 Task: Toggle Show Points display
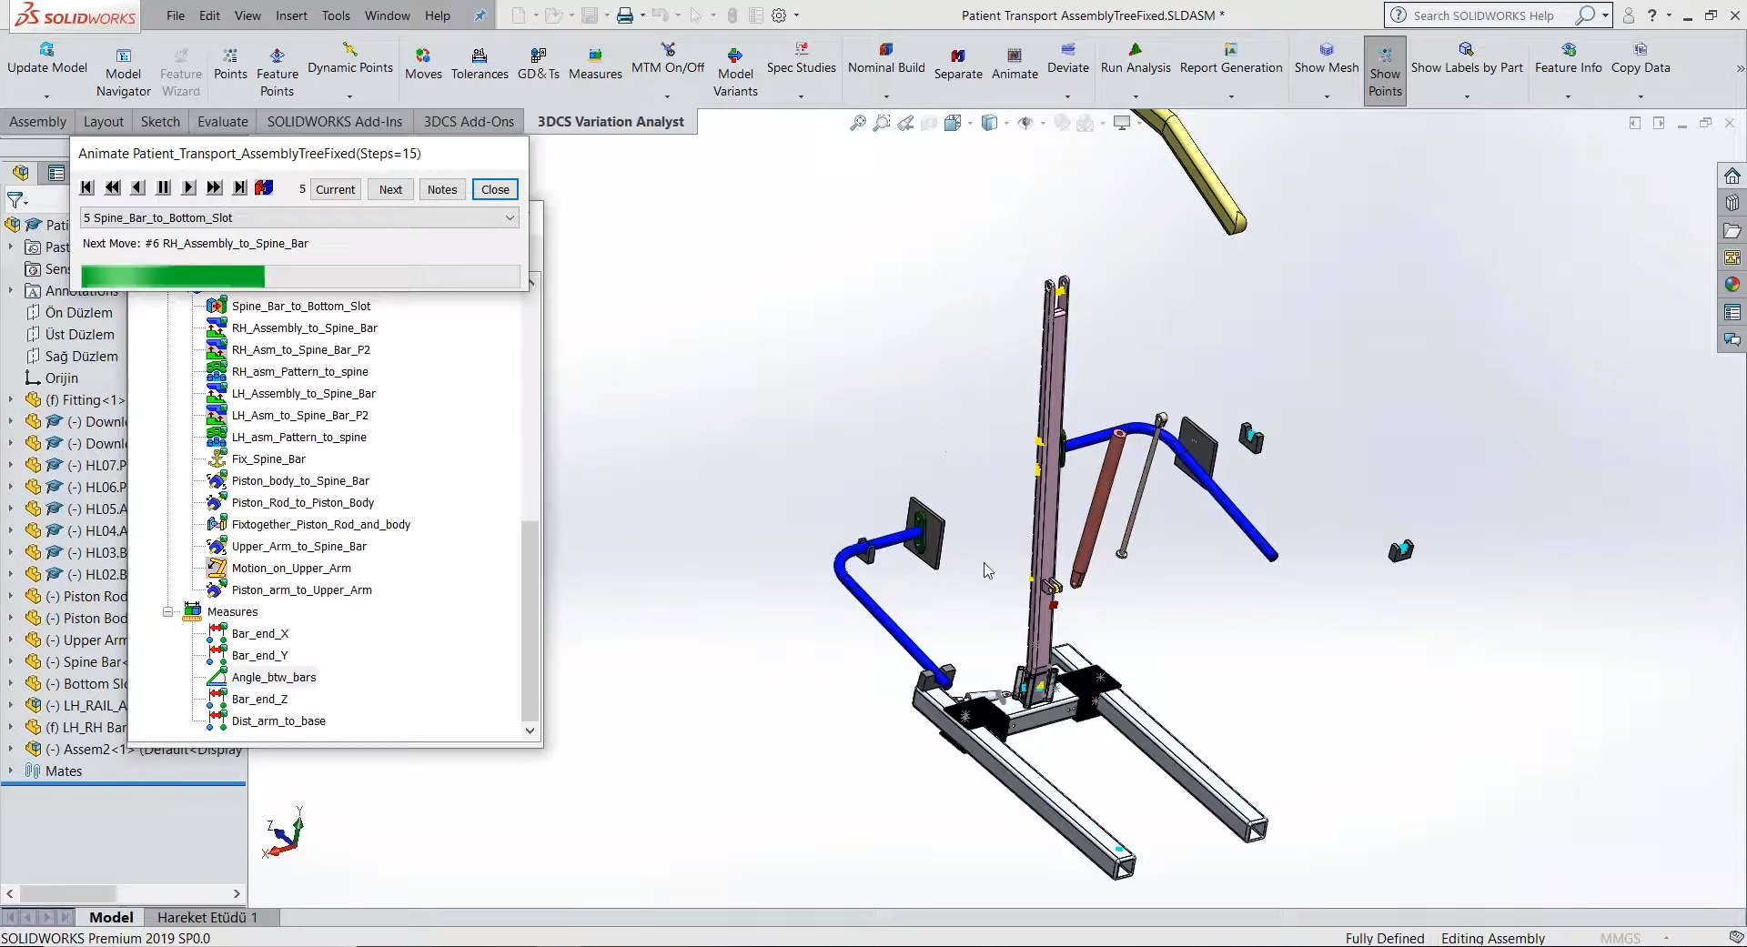click(1383, 68)
